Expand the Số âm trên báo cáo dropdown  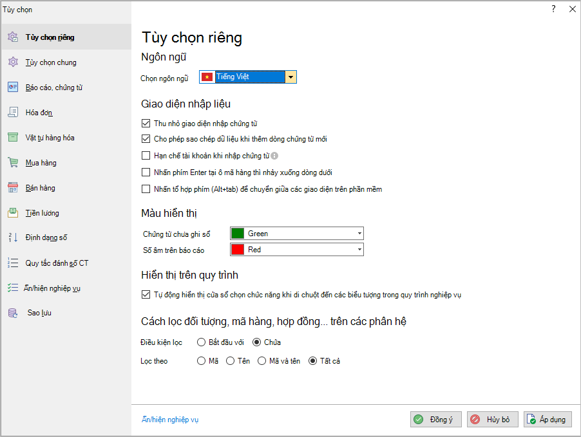click(x=359, y=250)
